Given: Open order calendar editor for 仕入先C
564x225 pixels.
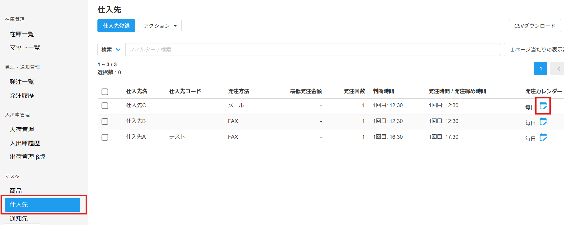Looking at the screenshot, I should click(543, 106).
